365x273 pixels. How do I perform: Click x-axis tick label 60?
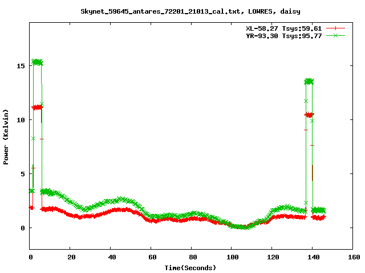152,257
